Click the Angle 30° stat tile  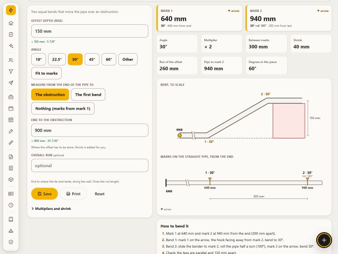[177, 44]
